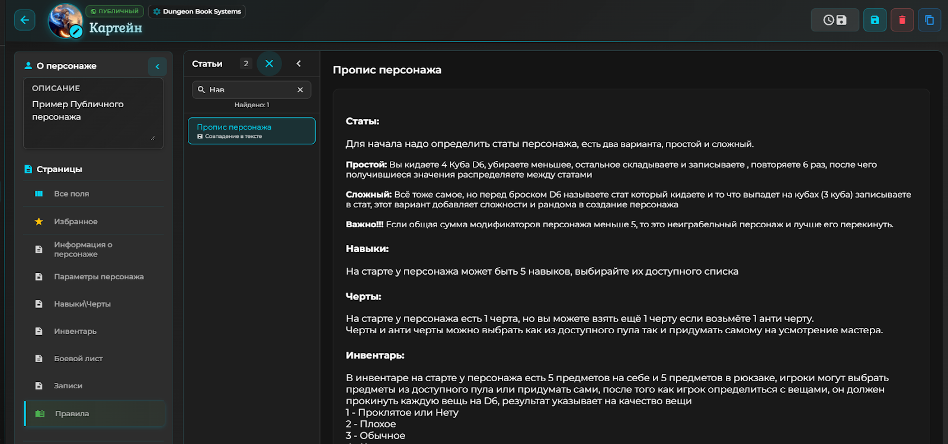This screenshot has width=948, height=444.
Task: Select the Пропис персонажа search result
Action: point(251,131)
